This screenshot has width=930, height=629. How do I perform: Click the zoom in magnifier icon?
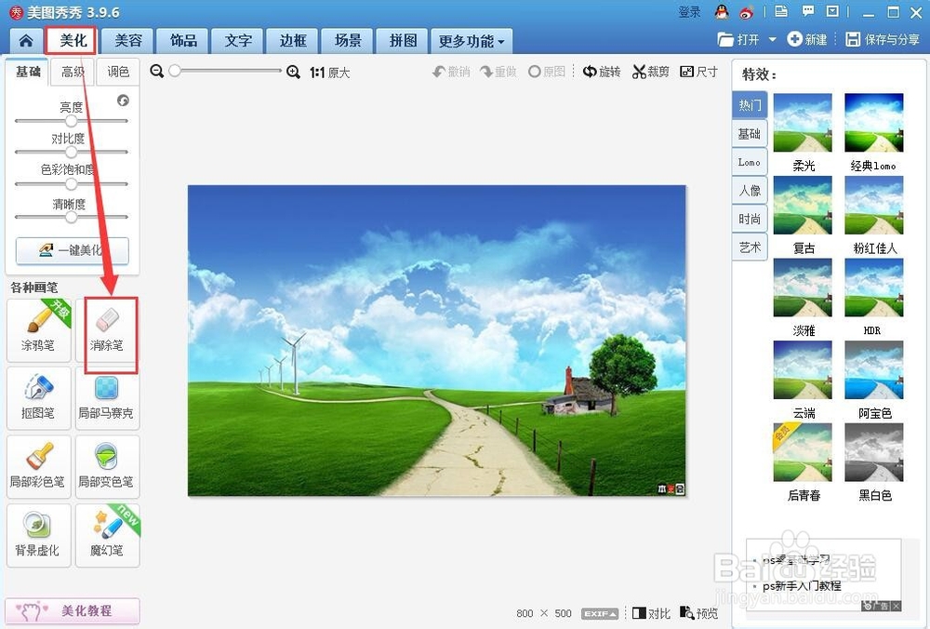click(x=293, y=72)
